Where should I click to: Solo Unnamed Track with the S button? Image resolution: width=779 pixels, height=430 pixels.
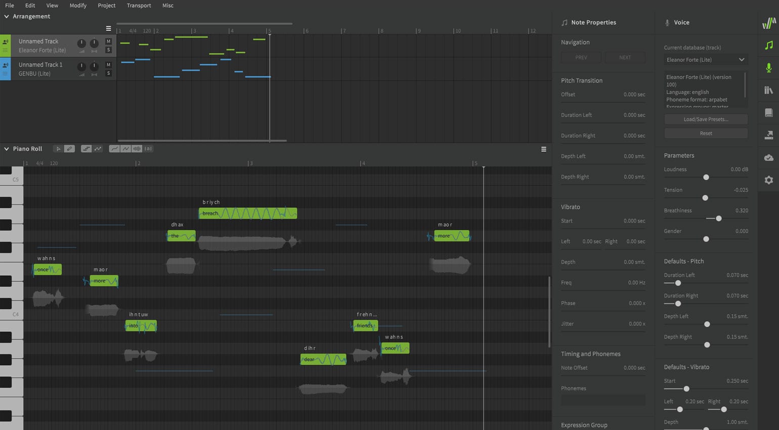pyautogui.click(x=108, y=50)
